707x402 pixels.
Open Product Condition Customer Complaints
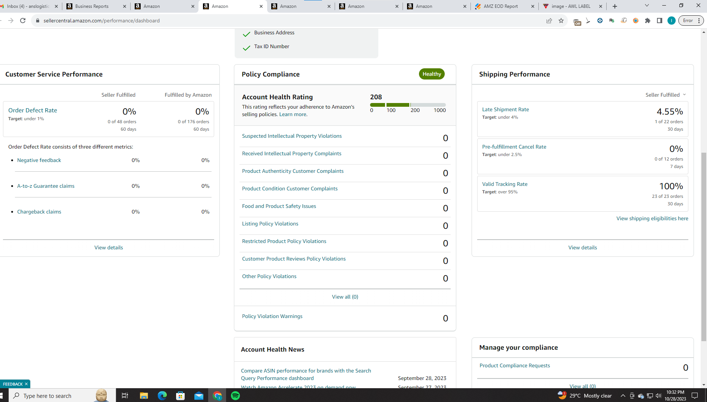[290, 188]
